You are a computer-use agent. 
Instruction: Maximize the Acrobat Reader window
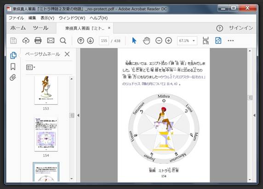(x=234, y=8)
